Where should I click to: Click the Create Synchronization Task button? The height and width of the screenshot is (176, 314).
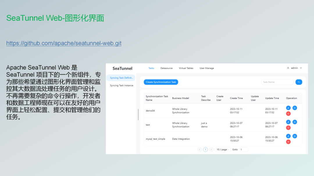[x=161, y=82]
